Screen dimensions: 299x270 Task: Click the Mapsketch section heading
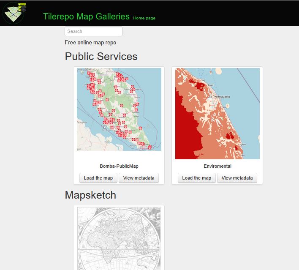pyautogui.click(x=90, y=195)
